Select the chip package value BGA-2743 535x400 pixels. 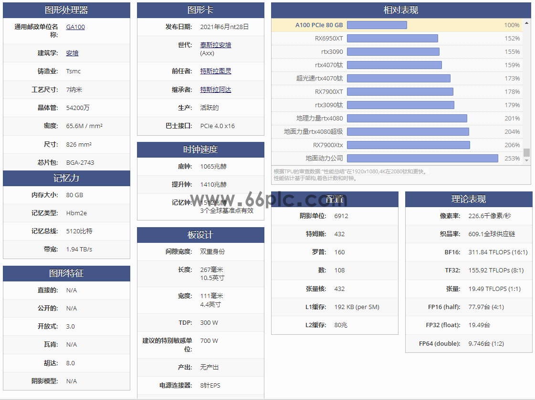(80, 163)
